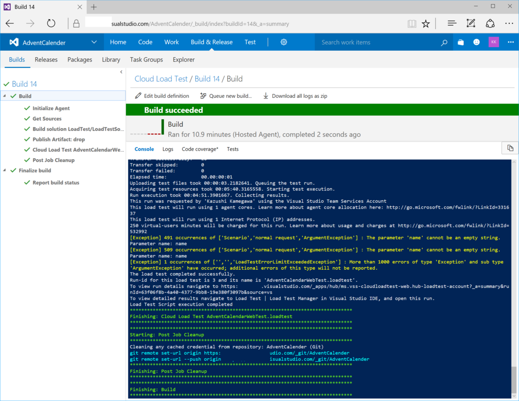Add page to favorites star icon

pos(426,23)
